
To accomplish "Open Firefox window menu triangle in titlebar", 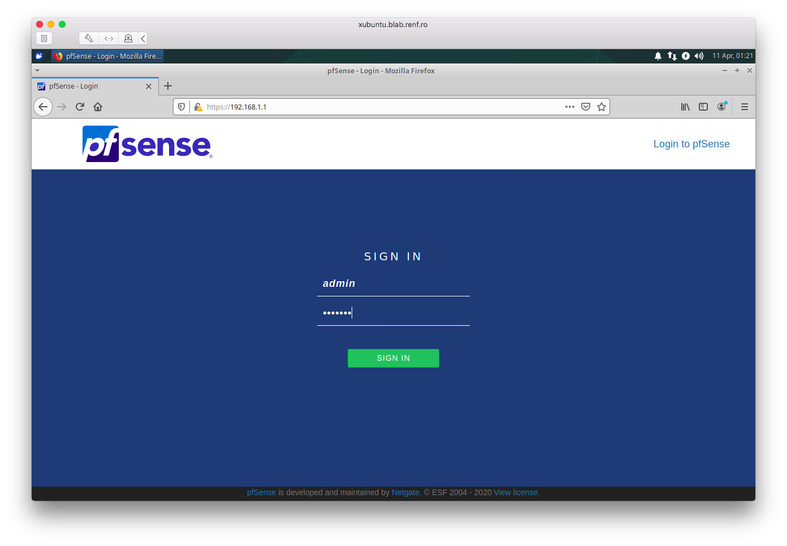I will [37, 71].
